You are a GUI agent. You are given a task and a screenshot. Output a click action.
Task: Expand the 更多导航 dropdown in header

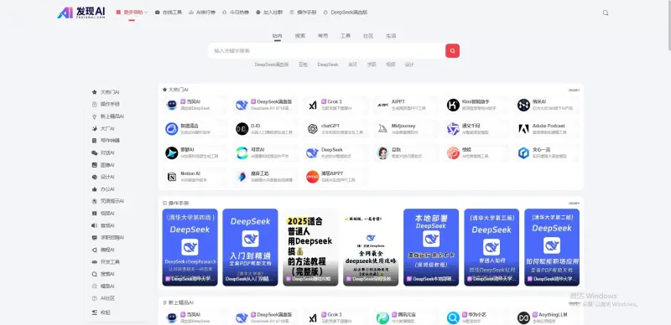pyautogui.click(x=132, y=13)
